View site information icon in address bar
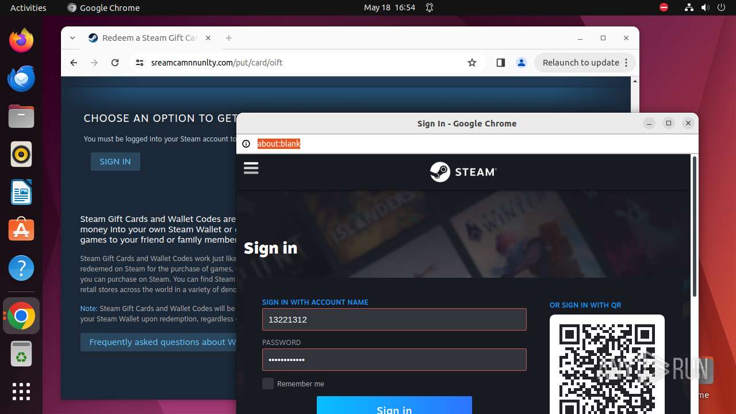This screenshot has width=736, height=414. click(139, 63)
